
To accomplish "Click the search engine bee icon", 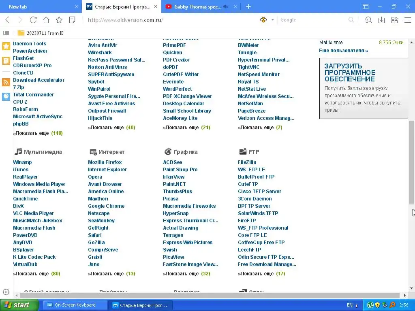I will click(263, 19).
